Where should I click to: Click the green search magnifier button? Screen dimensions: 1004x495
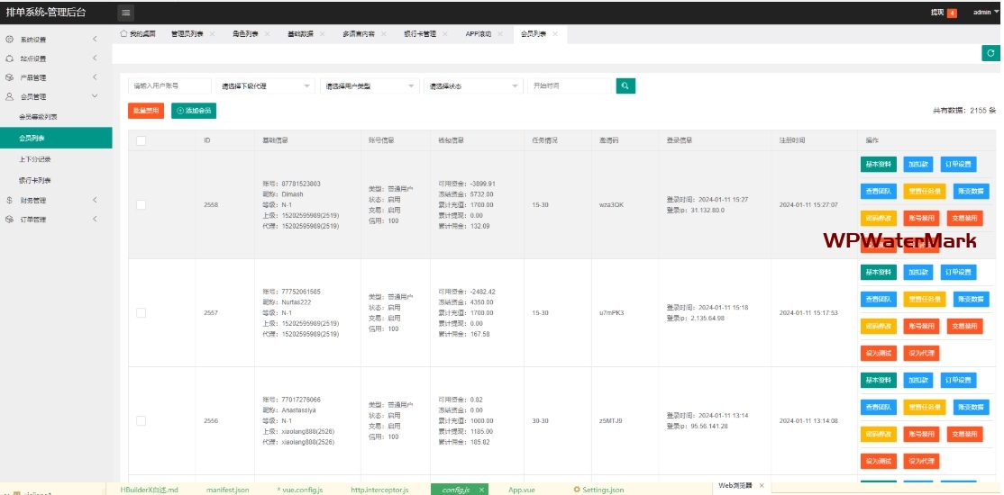pyautogui.click(x=625, y=85)
